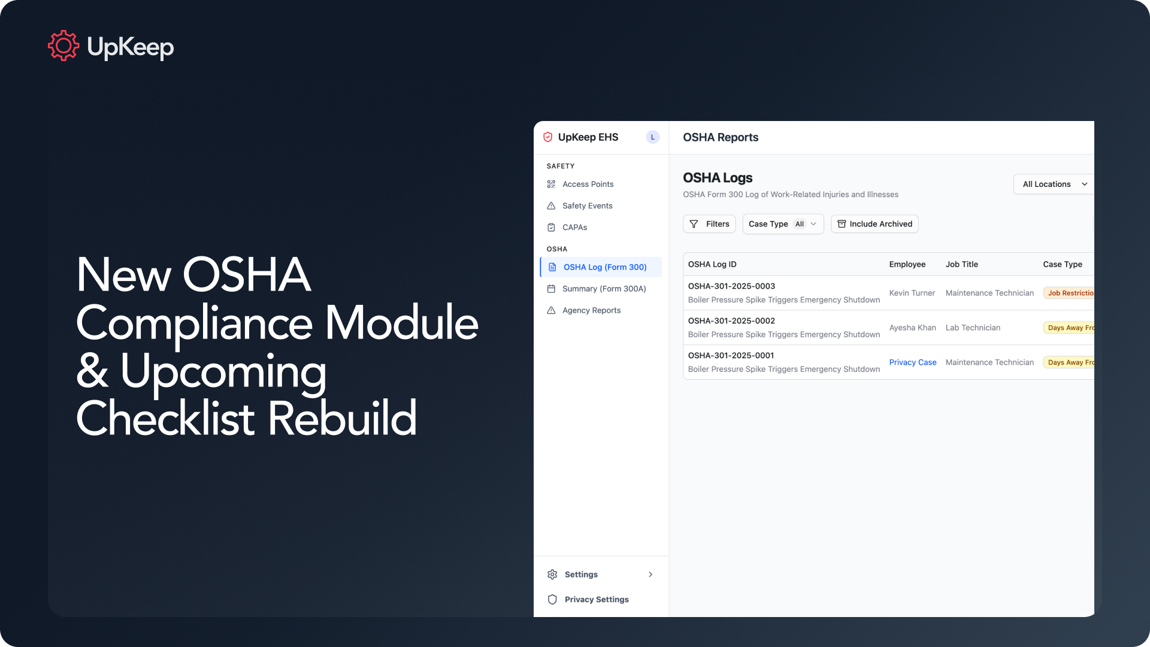Click the UpKeep EHS shield logo

(x=547, y=137)
